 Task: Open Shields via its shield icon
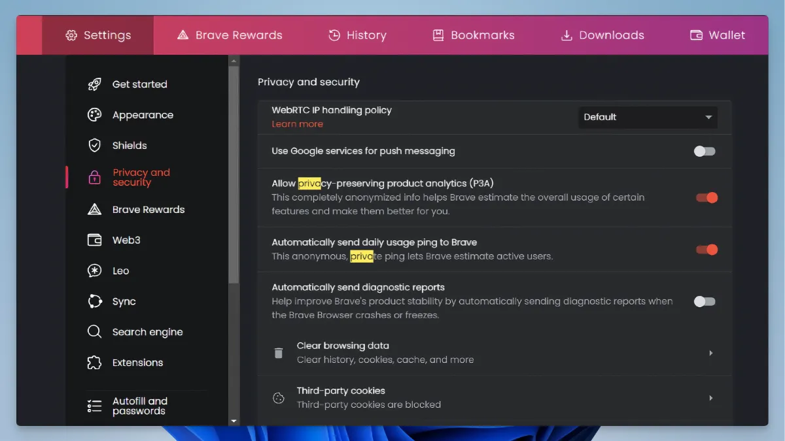coord(95,146)
